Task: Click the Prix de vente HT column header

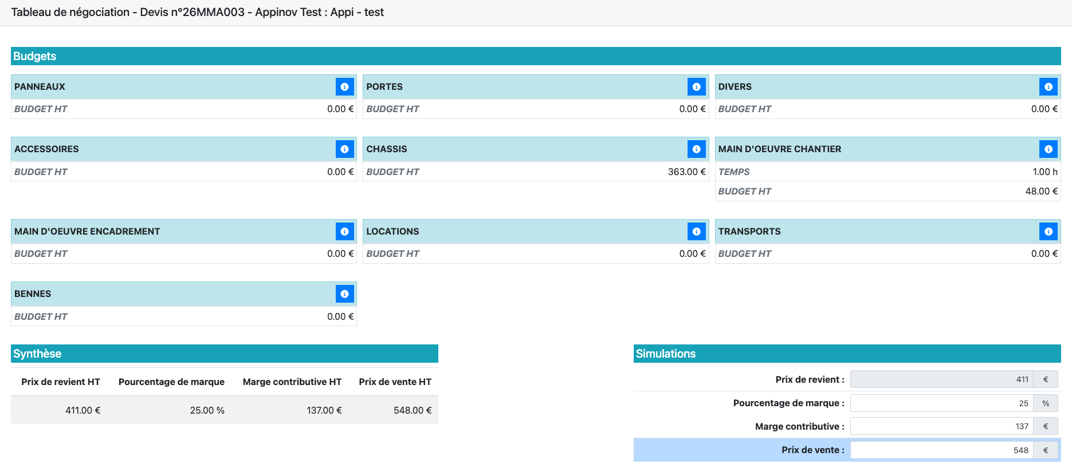Action: 395,382
